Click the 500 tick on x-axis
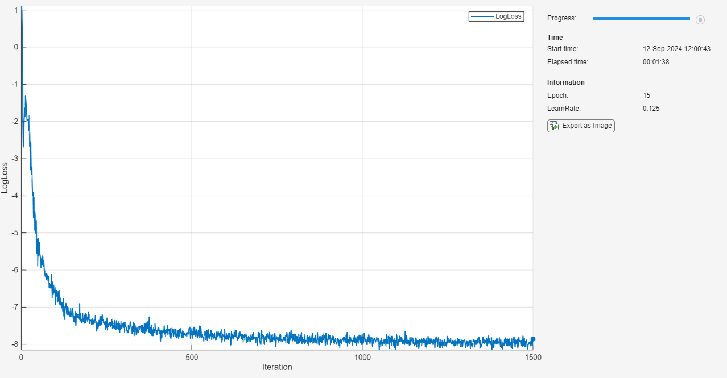Screen dimensions: 727x378 (192, 357)
